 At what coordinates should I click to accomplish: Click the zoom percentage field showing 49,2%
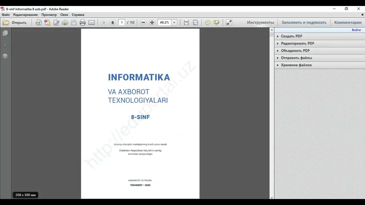(165, 22)
